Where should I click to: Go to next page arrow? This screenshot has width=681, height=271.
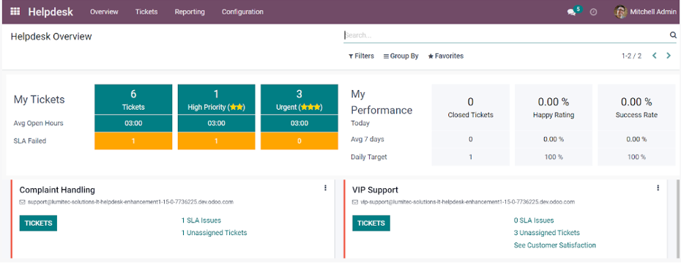[x=669, y=56]
